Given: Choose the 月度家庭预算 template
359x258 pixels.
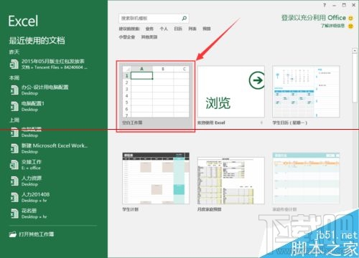Looking at the screenshot, I should point(231,184).
